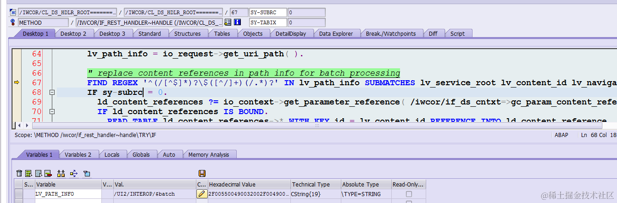Select the Locals tab
Image resolution: width=617 pixels, height=203 pixels.
click(x=112, y=154)
